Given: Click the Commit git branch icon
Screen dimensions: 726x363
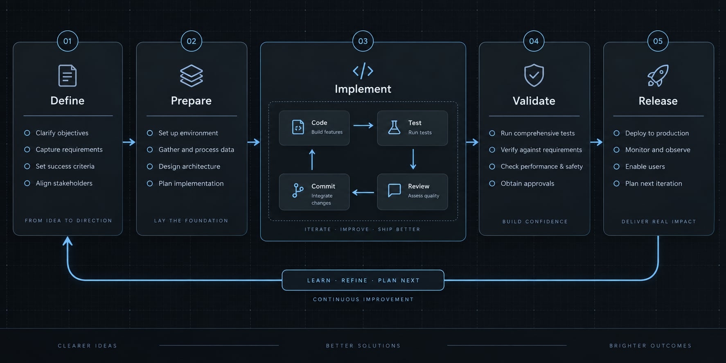Looking at the screenshot, I should coord(298,191).
